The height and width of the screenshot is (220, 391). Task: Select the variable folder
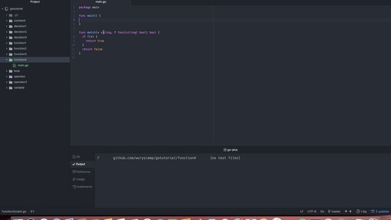pos(19,88)
